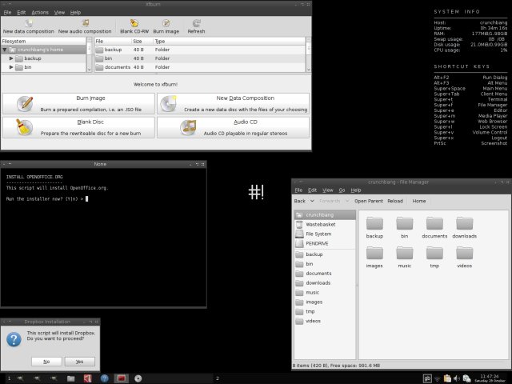Collapse the crunchbang's home tree node
This screenshot has height=384, width=512.
[5, 50]
